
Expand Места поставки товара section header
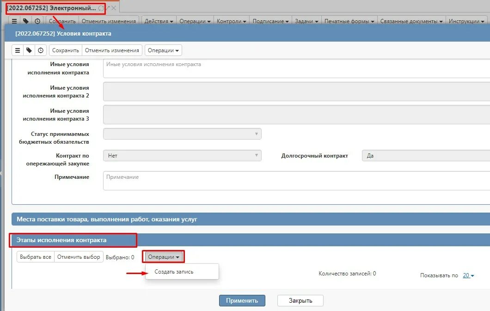pyautogui.click(x=251, y=219)
